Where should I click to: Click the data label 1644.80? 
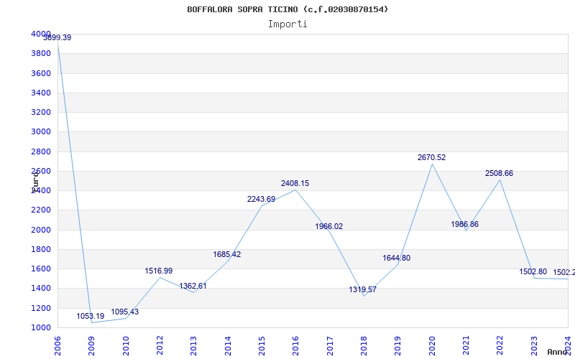click(x=397, y=258)
